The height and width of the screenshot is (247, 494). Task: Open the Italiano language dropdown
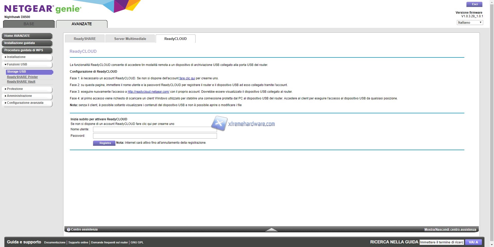click(470, 23)
